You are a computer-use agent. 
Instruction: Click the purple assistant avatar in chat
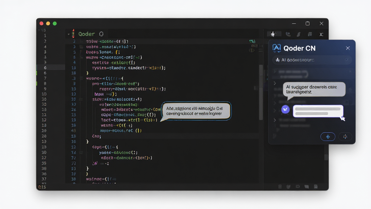tap(285, 110)
